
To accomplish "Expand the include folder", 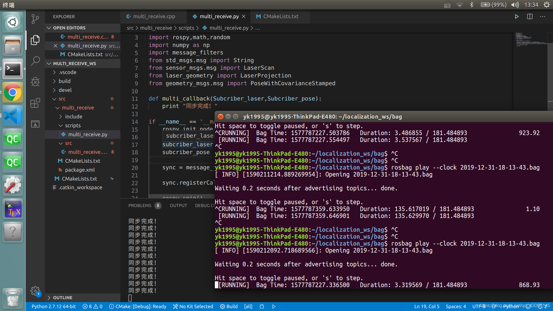I will click(73, 117).
